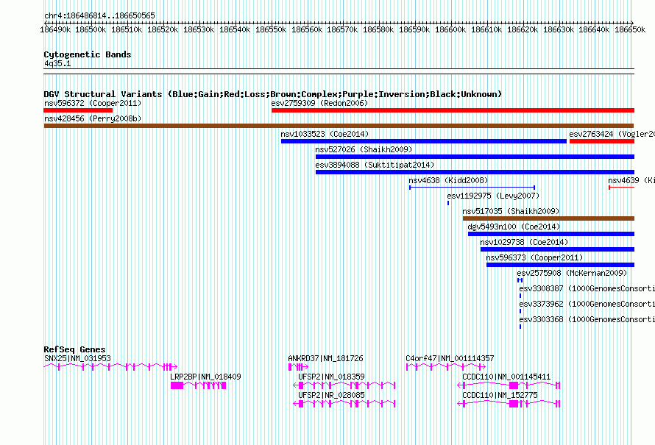Image resolution: width=655 pixels, height=445 pixels.
Task: Click the blue esv3894088 Suktitipat2014 bar
Action: pyautogui.click(x=475, y=172)
